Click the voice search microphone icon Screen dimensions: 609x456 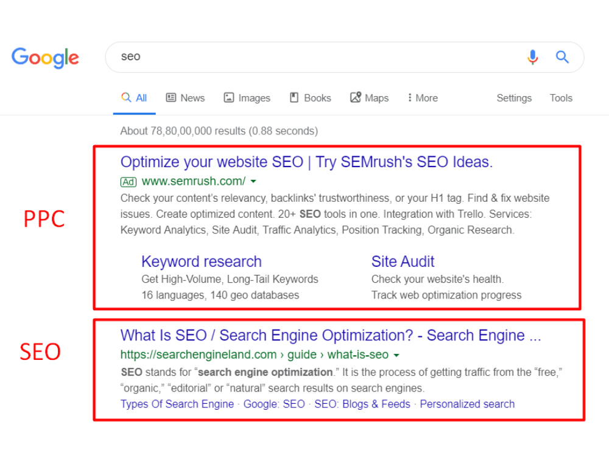[532, 57]
